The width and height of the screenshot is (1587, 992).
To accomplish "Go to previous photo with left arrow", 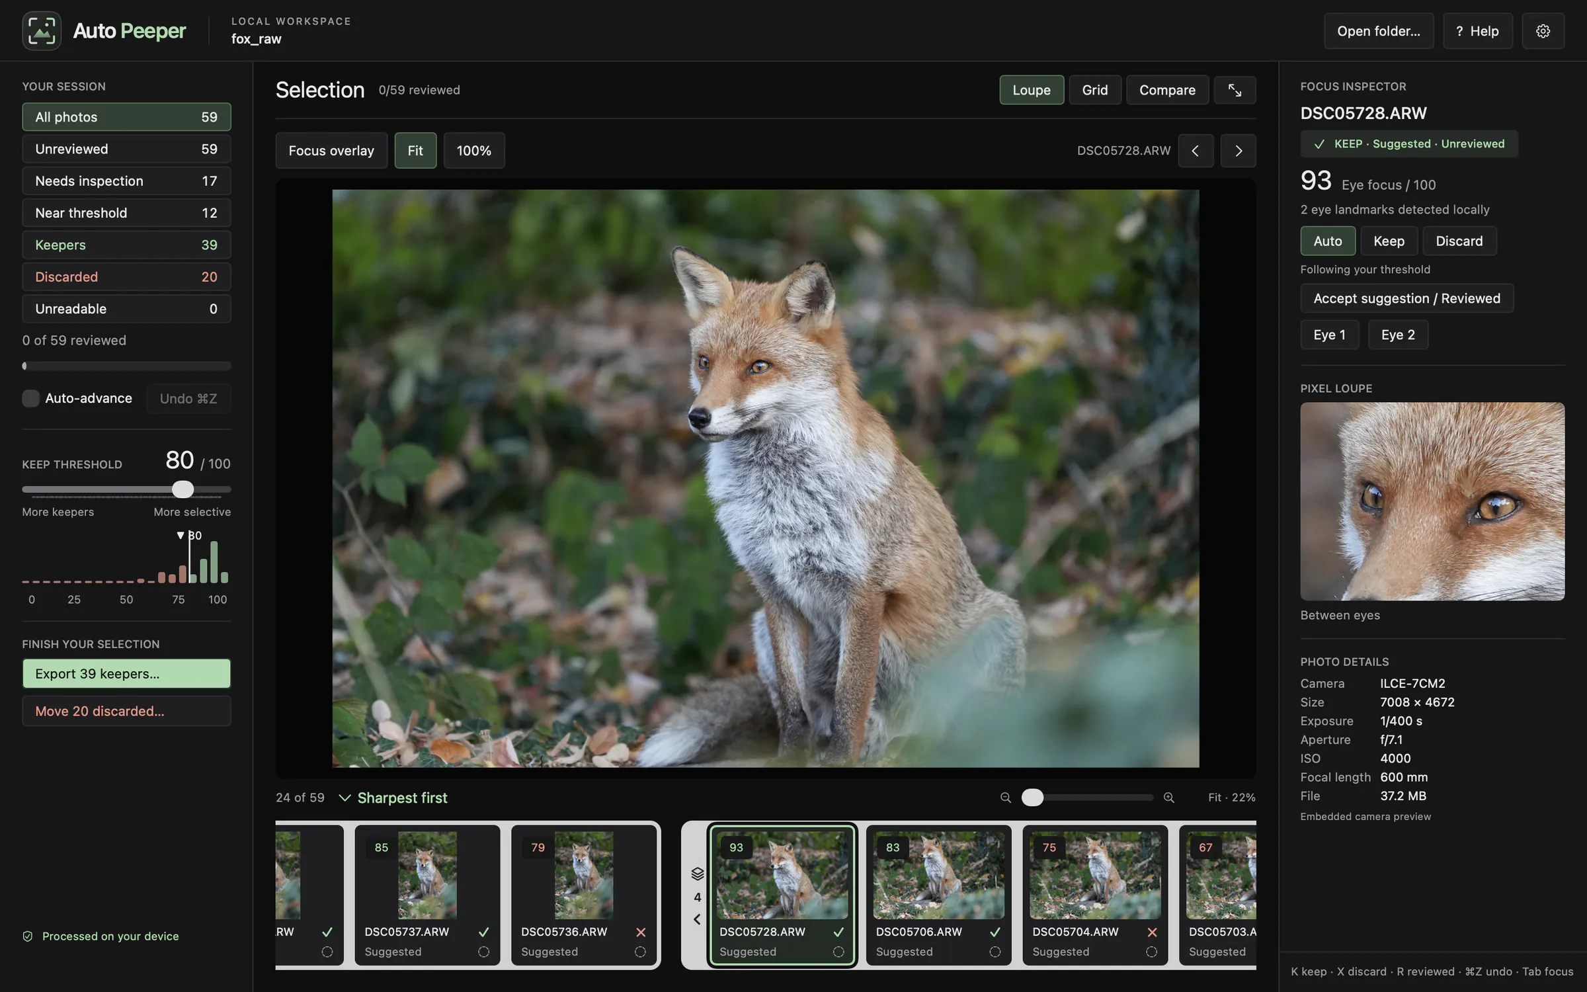I will (x=1196, y=151).
